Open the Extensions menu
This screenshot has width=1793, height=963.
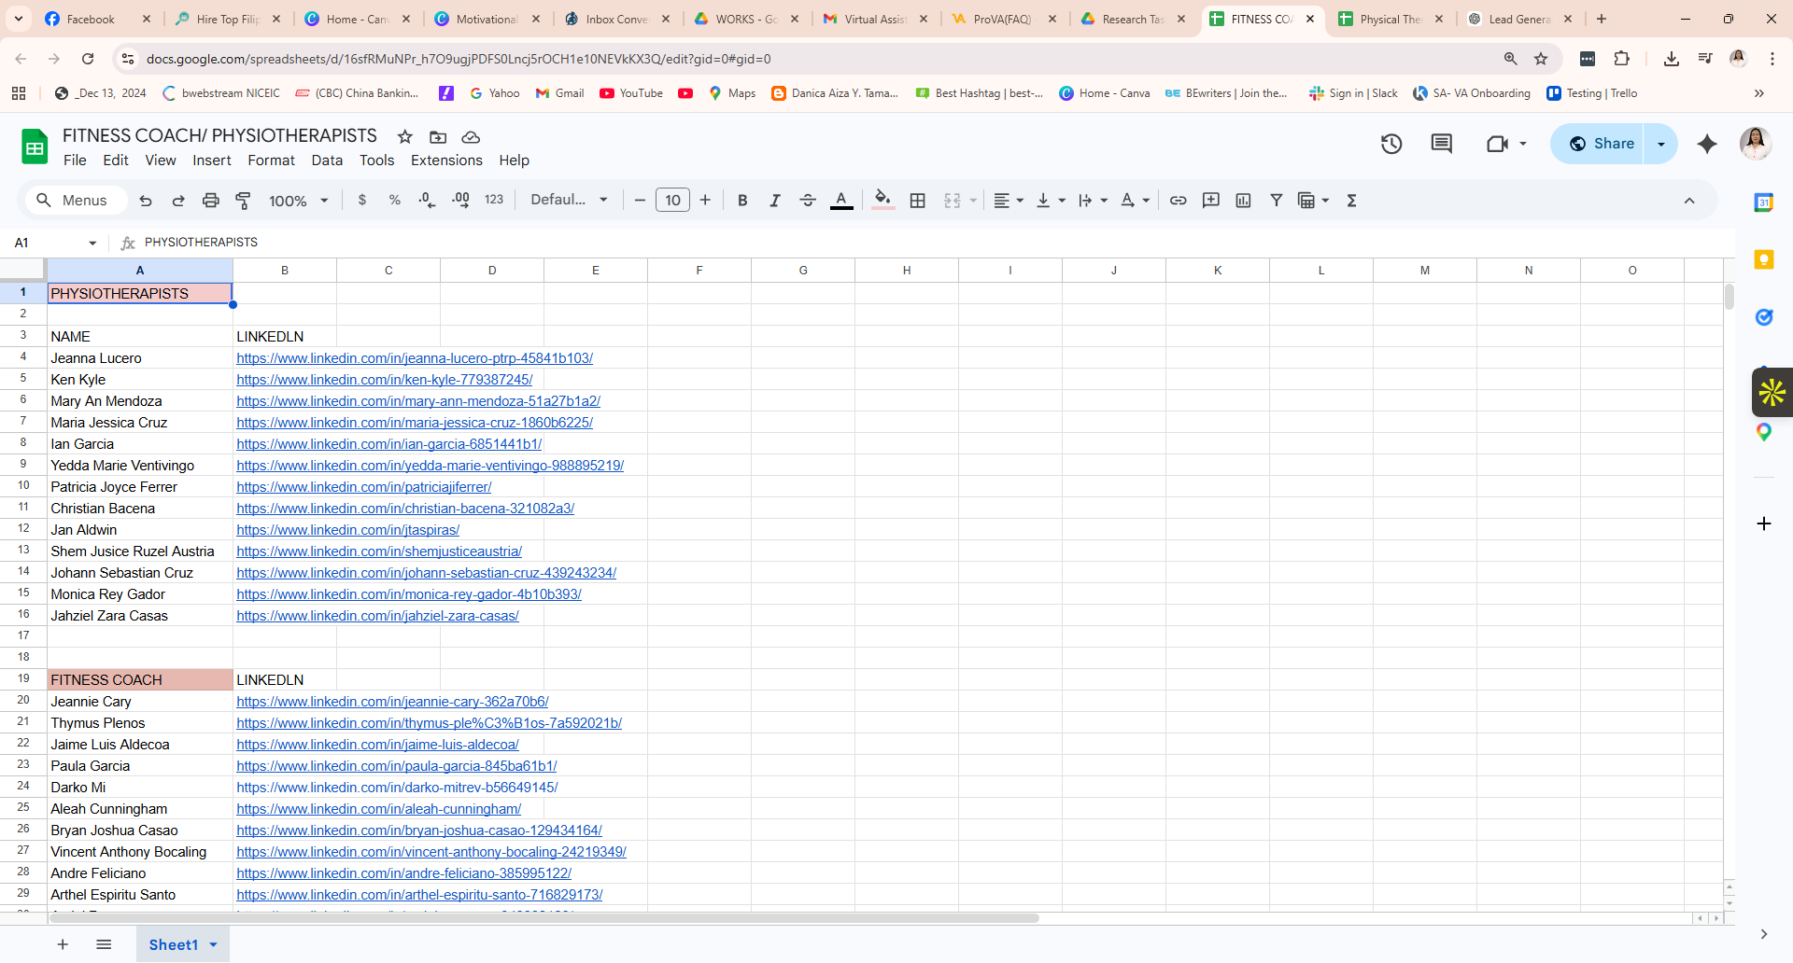click(446, 160)
